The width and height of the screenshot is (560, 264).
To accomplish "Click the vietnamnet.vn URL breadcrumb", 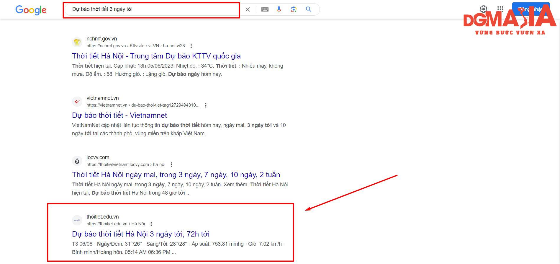I will 143,105.
